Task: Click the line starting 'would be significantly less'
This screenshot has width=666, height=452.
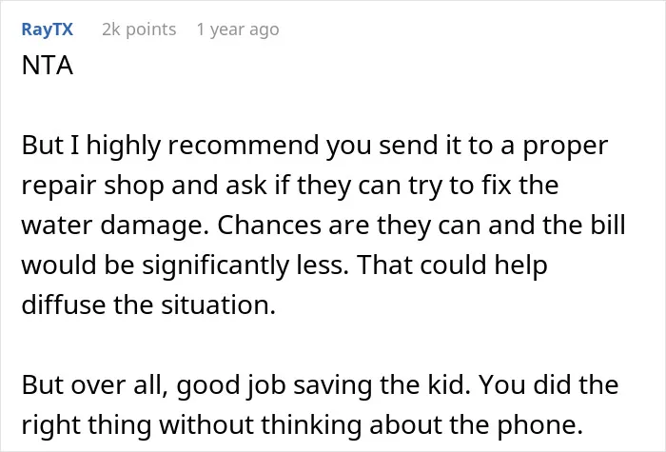Action: coord(284,265)
